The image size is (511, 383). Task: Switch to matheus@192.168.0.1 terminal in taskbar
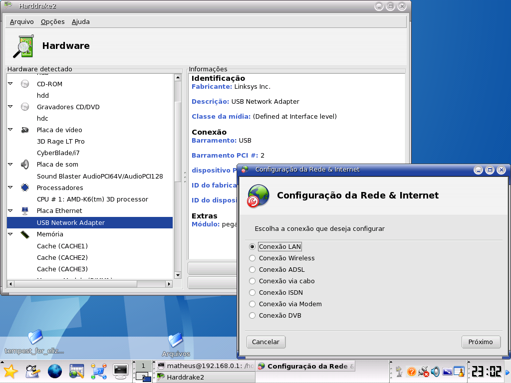205,366
